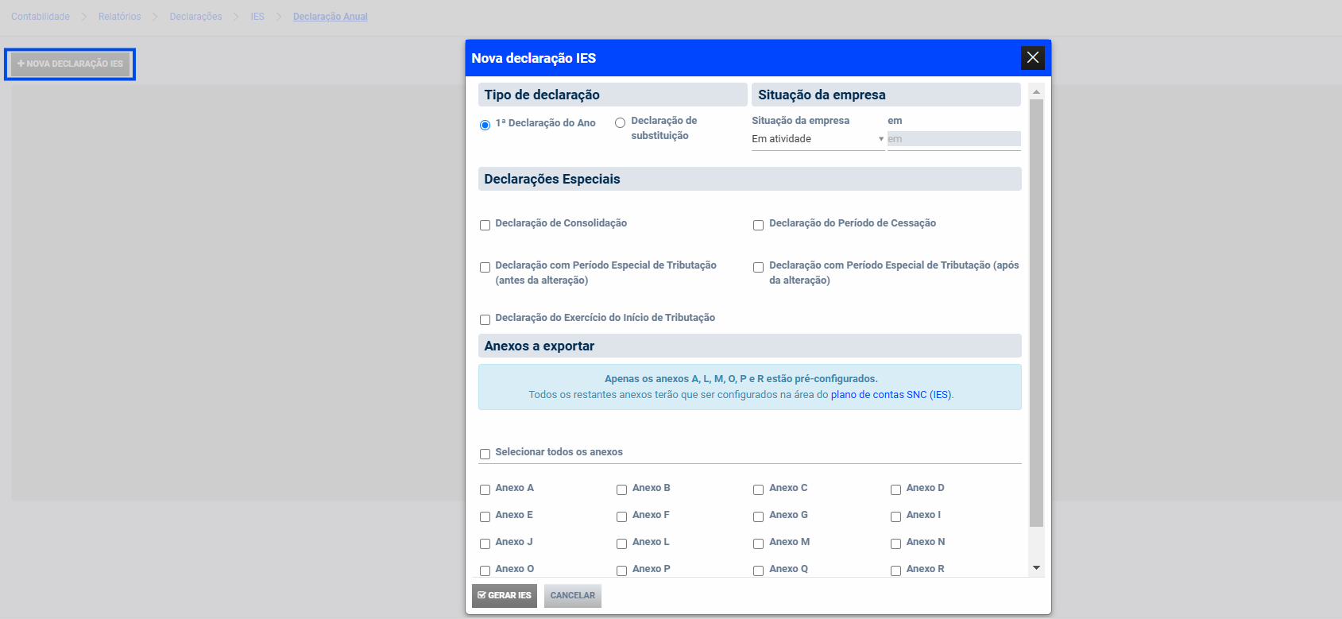Click the dialog vertical scrollbar thumb
The height and width of the screenshot is (619, 1342).
coord(1036,313)
